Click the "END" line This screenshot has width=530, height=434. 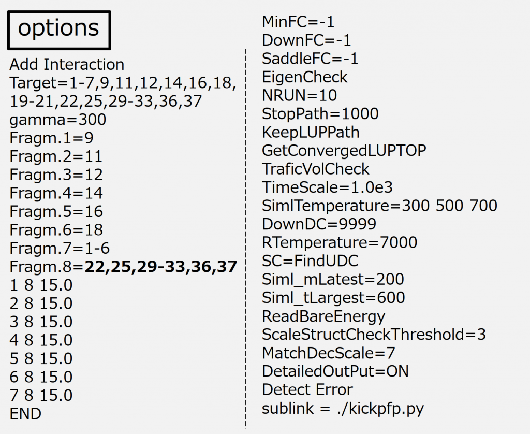tap(25, 414)
